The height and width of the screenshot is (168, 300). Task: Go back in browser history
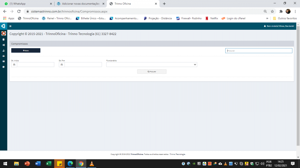click(x=5, y=11)
